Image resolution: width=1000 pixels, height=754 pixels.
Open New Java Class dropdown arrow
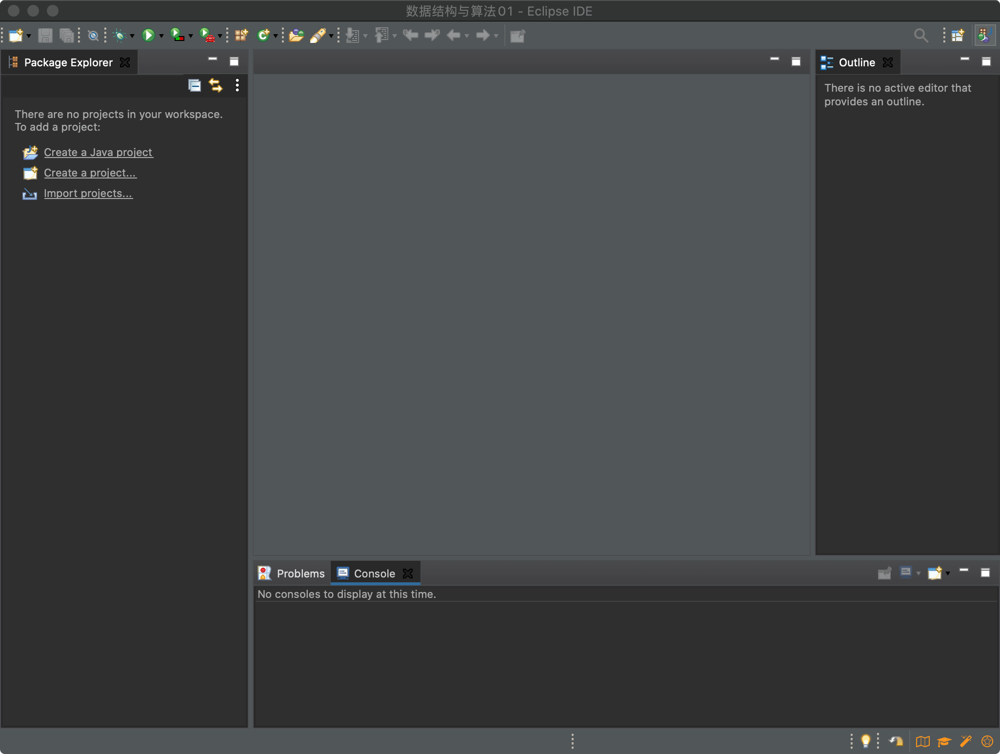coord(276,36)
